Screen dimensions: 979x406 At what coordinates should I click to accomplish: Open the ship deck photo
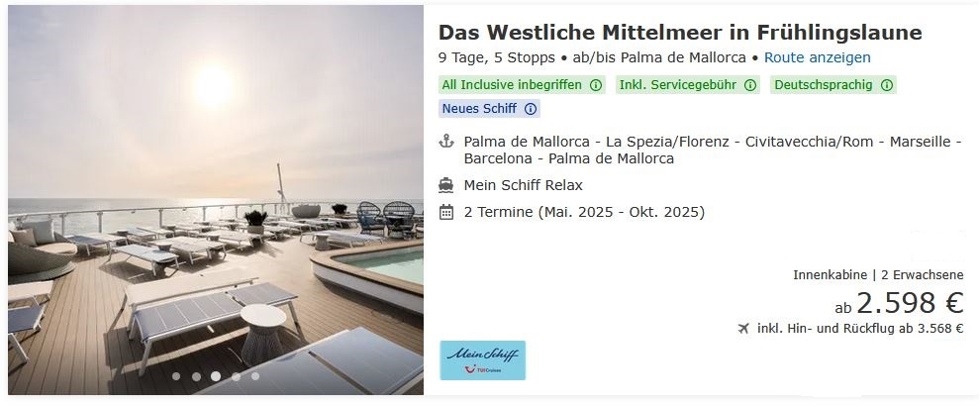click(x=216, y=200)
